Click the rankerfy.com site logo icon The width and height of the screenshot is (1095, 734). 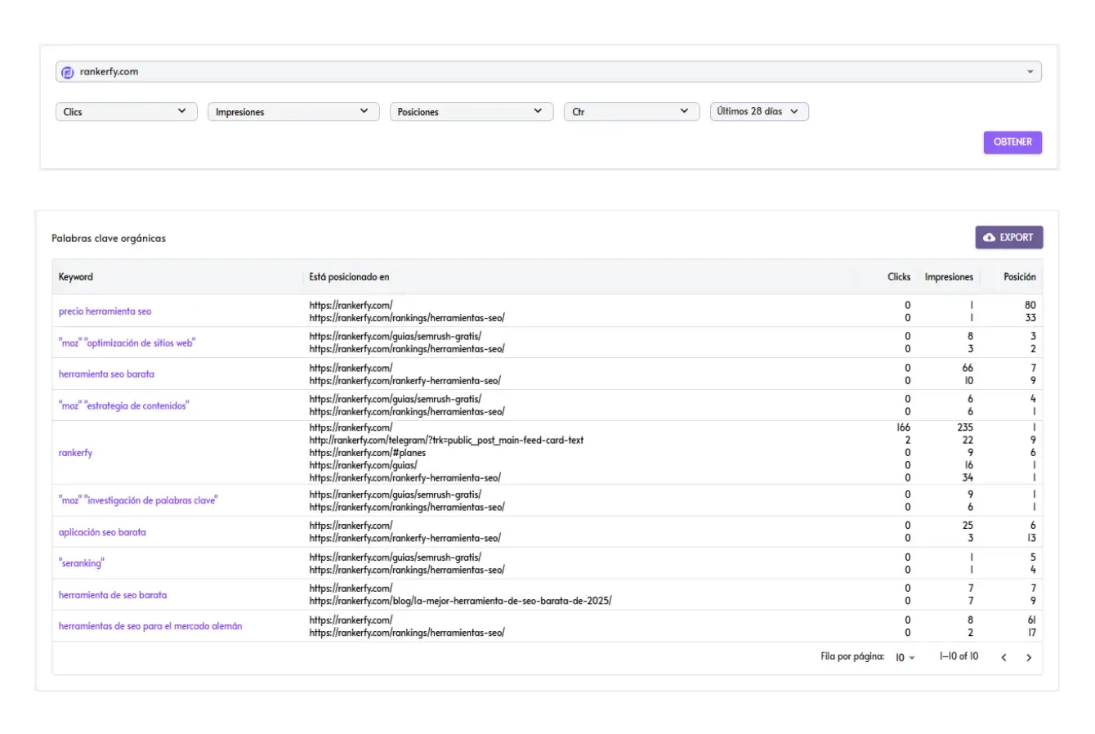68,72
